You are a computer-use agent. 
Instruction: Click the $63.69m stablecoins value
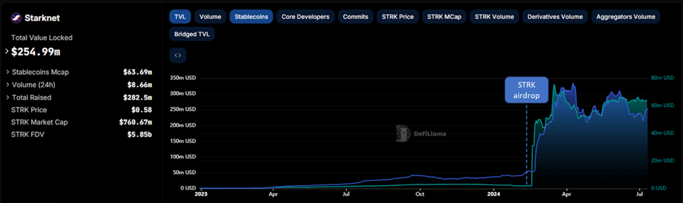pos(138,72)
